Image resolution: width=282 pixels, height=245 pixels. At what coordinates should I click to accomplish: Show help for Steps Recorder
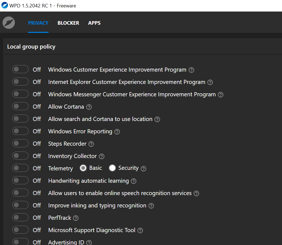pos(91,144)
